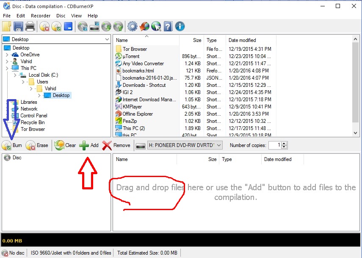
Task: Click the yellow open-folder toolbar icon
Action: pos(6,26)
